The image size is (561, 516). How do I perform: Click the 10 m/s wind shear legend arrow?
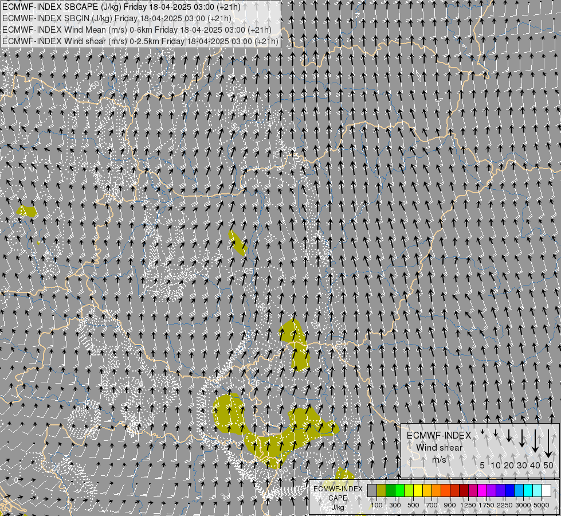pos(496,433)
